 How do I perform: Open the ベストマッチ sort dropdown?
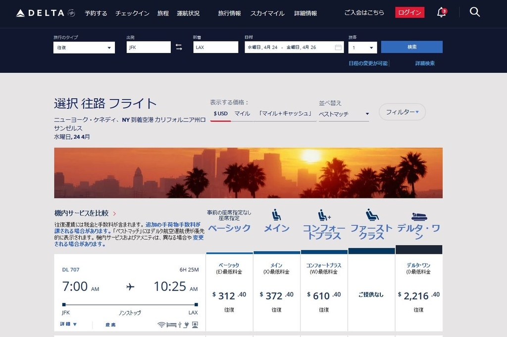tap(344, 114)
